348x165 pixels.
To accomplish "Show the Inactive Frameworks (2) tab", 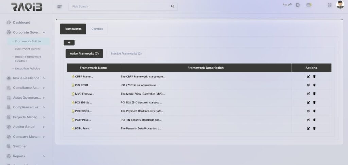I will point(126,54).
